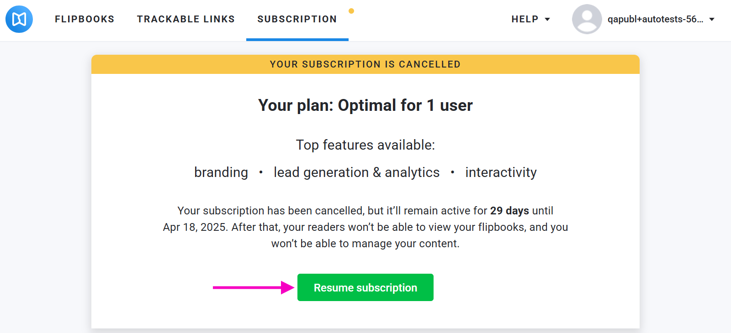The image size is (731, 333).
Task: Select the SUBSCRIPTION tab
Action: pyautogui.click(x=297, y=19)
